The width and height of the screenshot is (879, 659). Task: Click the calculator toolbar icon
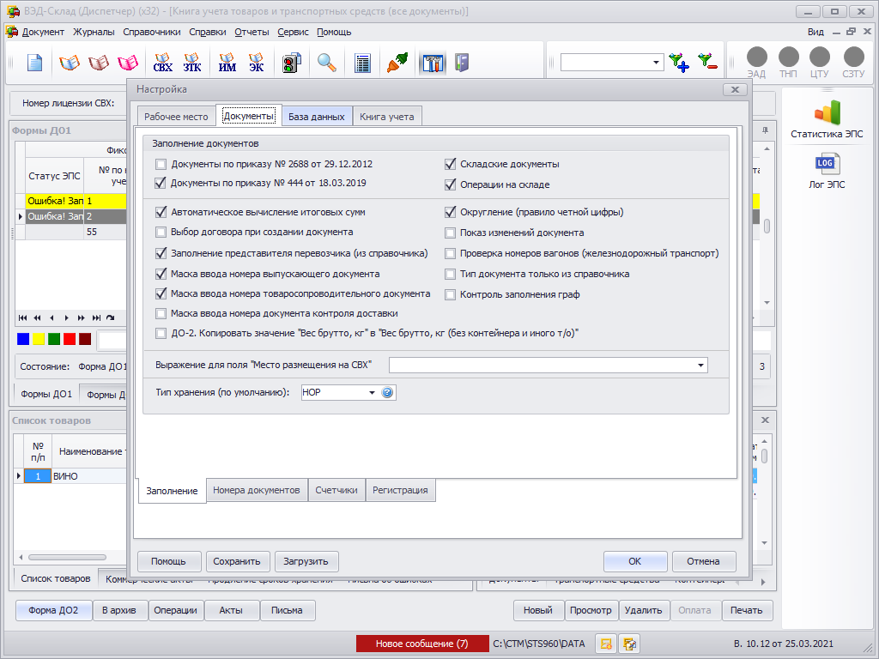[362, 63]
